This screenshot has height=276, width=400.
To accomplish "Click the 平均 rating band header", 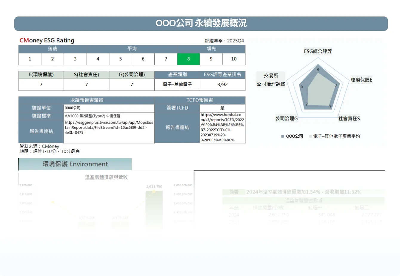I will [x=132, y=49].
